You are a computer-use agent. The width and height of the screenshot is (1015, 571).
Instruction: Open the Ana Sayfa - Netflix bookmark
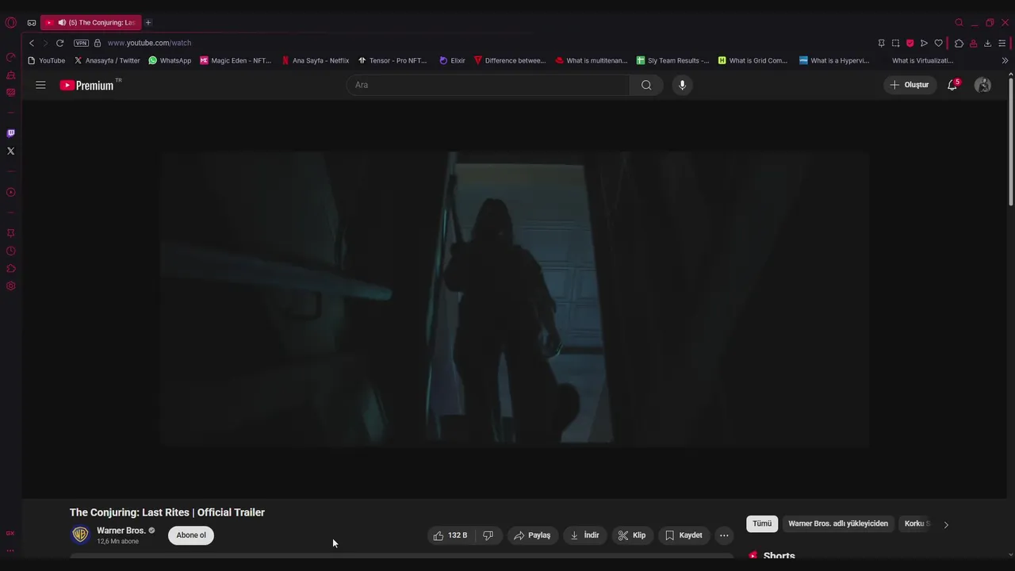point(315,60)
